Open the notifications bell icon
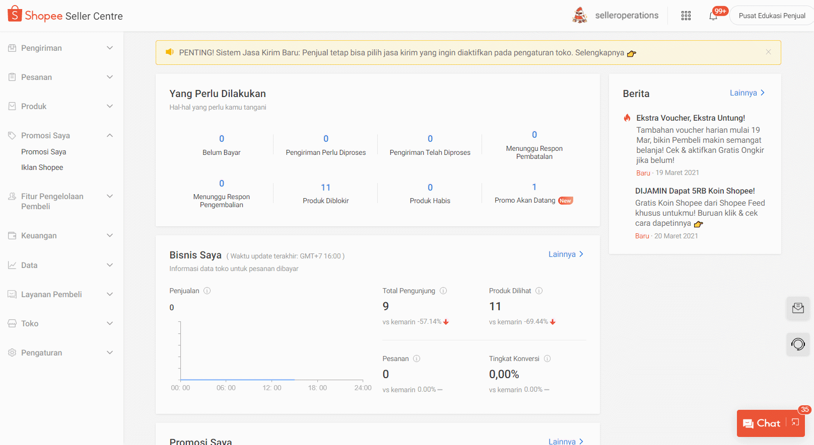The height and width of the screenshot is (445, 814). coord(713,16)
